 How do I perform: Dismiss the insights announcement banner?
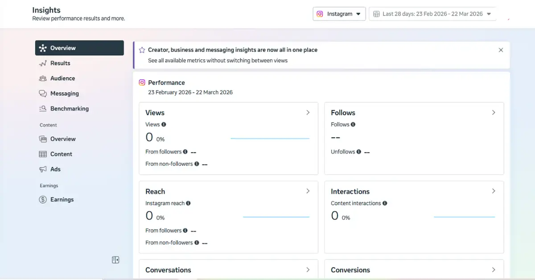501,50
